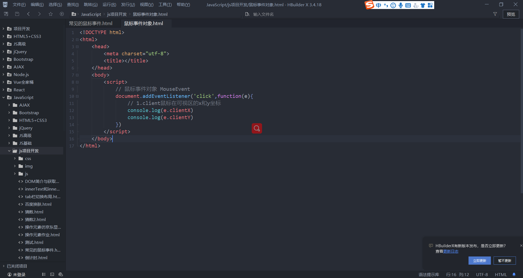Expand the Node.js folder in sidebar
Screen dimensions: 523x278
click(3, 74)
